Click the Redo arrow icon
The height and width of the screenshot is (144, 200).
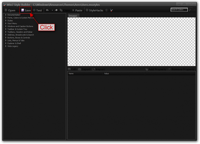point(56,10)
